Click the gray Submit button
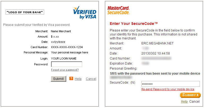 [x=58, y=79]
